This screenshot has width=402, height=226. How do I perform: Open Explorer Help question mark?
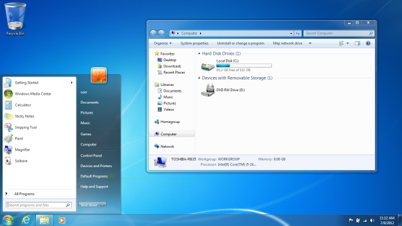(x=368, y=44)
